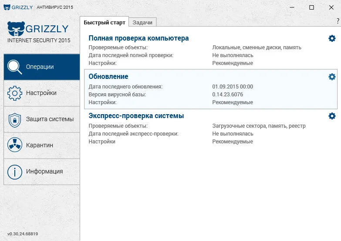The height and width of the screenshot is (241, 341).
Task: Close the Grizzly antivirus window
Action: point(331,7)
